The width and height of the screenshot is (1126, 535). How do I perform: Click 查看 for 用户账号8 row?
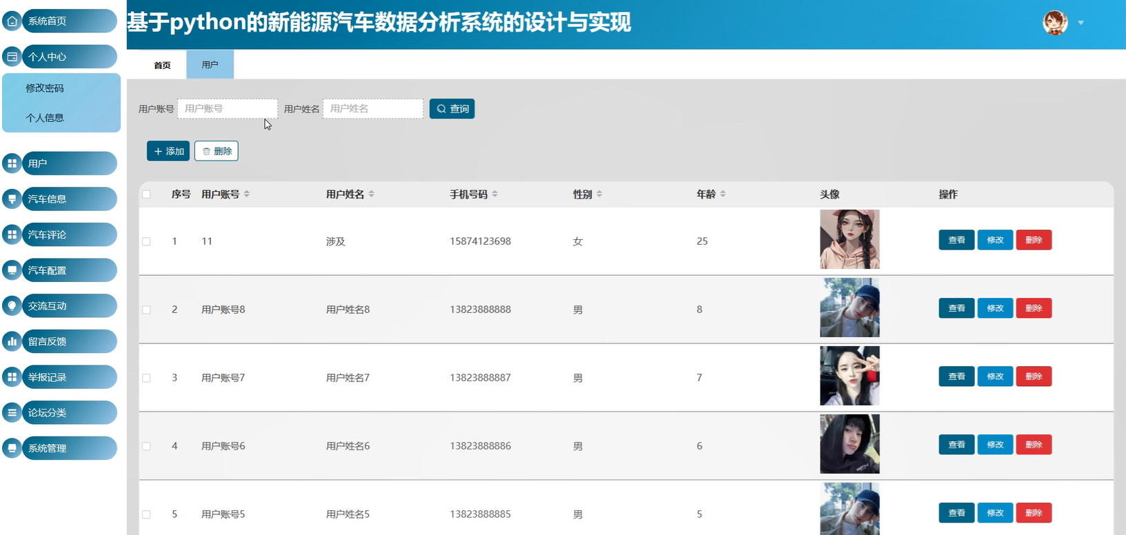coord(956,308)
